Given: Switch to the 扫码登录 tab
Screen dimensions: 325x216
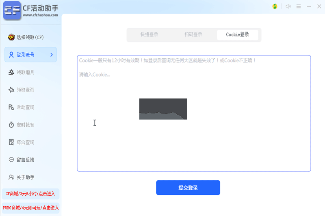Looking at the screenshot, I should coord(193,34).
